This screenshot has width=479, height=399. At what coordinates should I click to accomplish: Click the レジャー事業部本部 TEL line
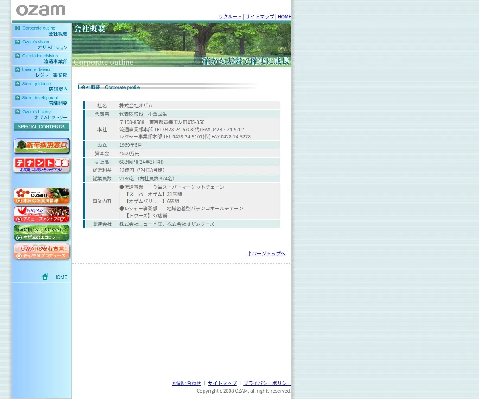pyautogui.click(x=185, y=137)
